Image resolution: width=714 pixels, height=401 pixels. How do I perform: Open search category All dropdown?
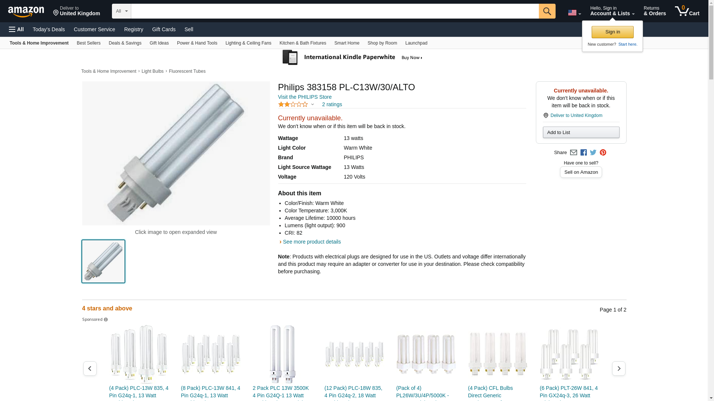[121, 11]
